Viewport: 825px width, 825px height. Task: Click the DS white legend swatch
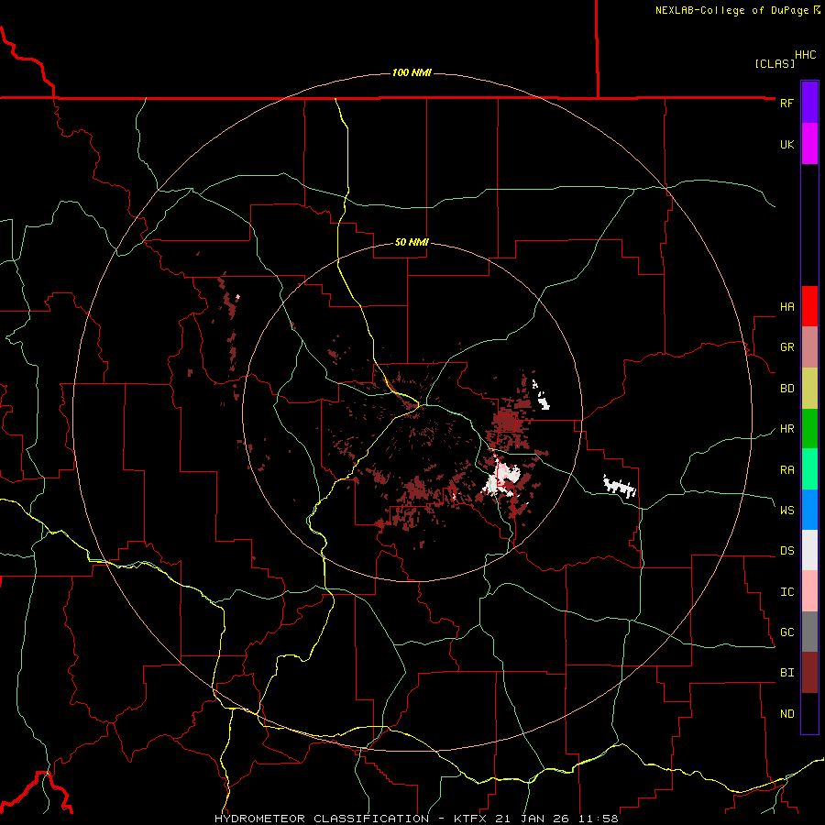tap(809, 550)
